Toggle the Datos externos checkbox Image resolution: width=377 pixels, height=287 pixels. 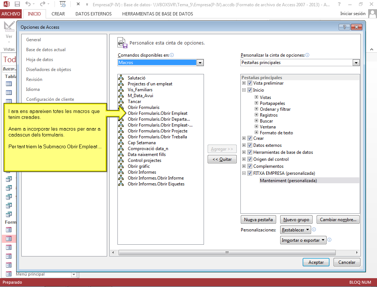(250, 145)
